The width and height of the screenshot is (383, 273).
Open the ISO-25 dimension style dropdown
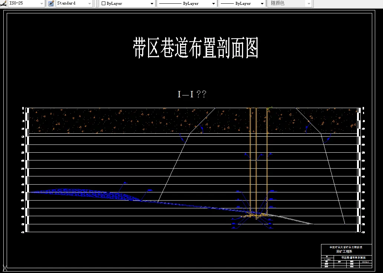[26, 3]
